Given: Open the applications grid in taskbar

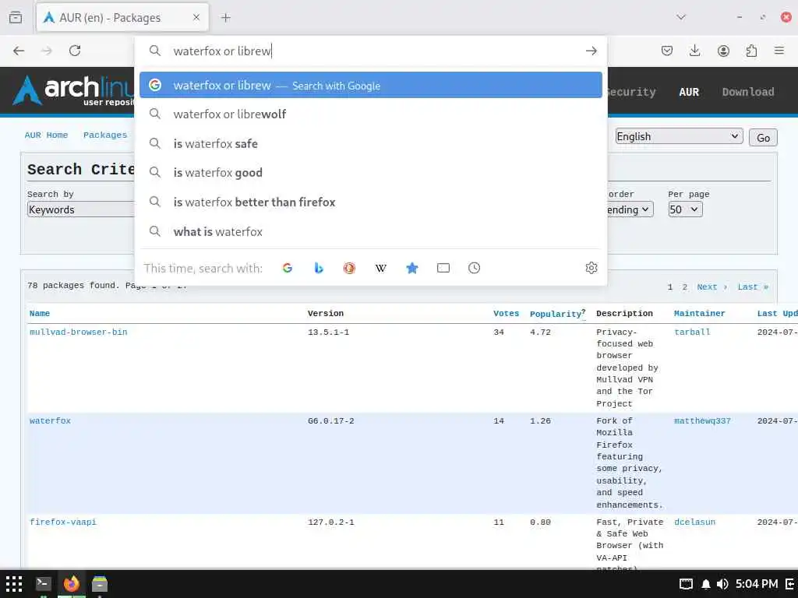Looking at the screenshot, I should point(14,584).
